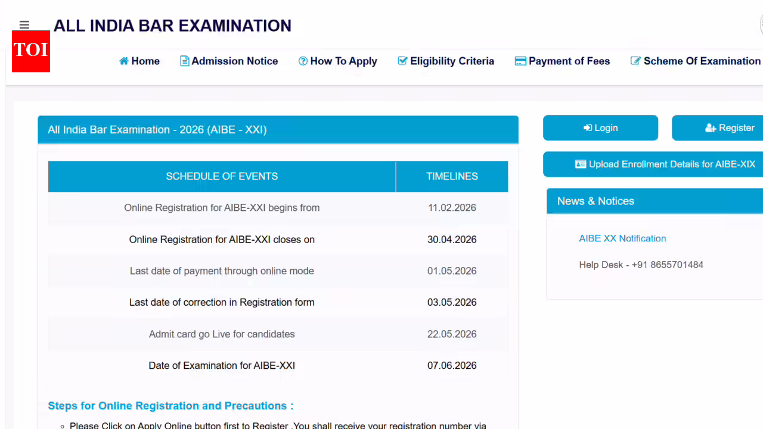The image size is (763, 429).
Task: Select 'Date of Examination for AIBE-XXI' cell
Action: click(x=222, y=366)
